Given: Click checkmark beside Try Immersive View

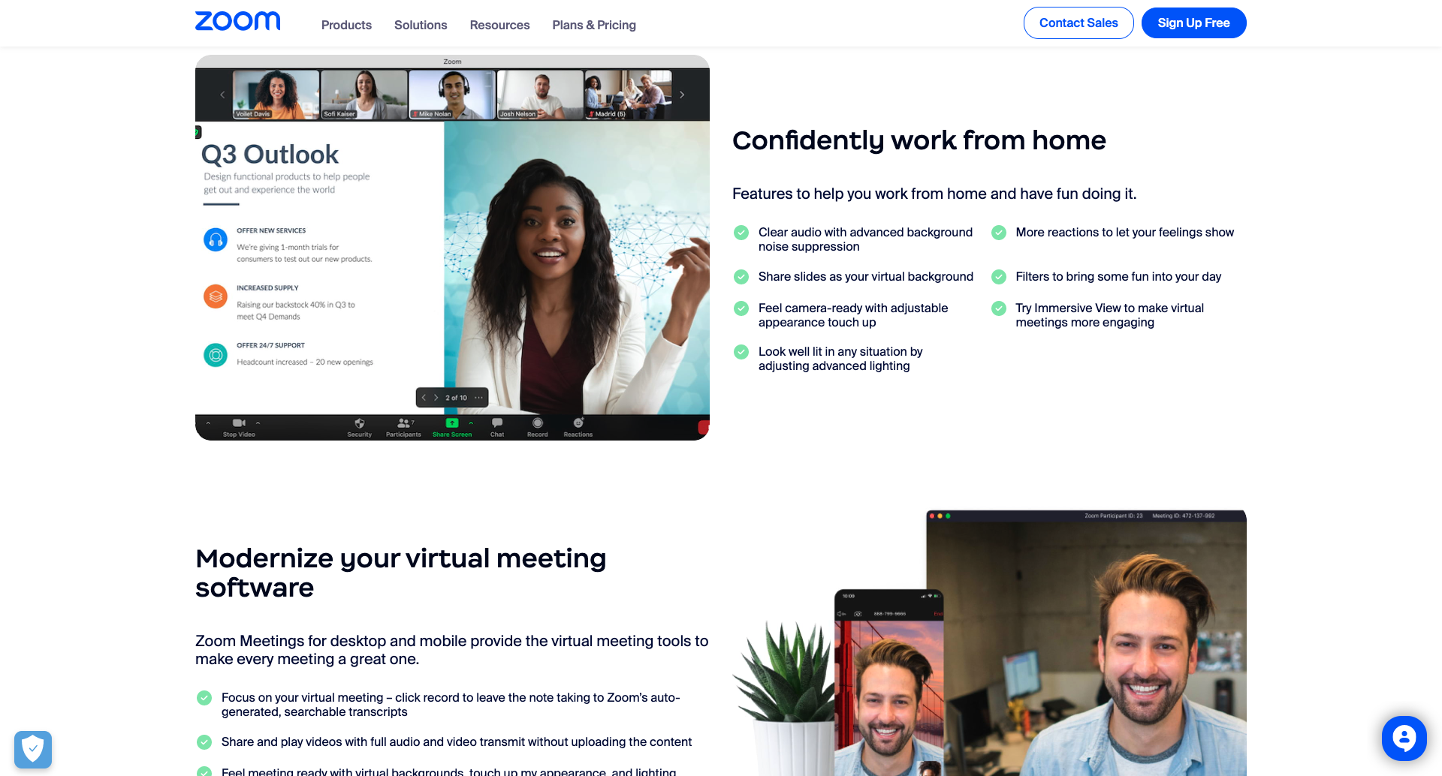Looking at the screenshot, I should 999,308.
